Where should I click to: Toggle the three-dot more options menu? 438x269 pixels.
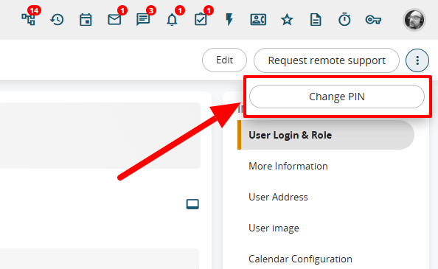click(417, 60)
